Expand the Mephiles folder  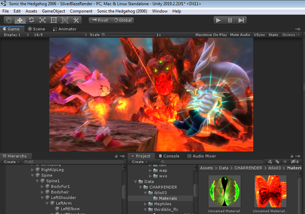pyautogui.click(x=145, y=204)
